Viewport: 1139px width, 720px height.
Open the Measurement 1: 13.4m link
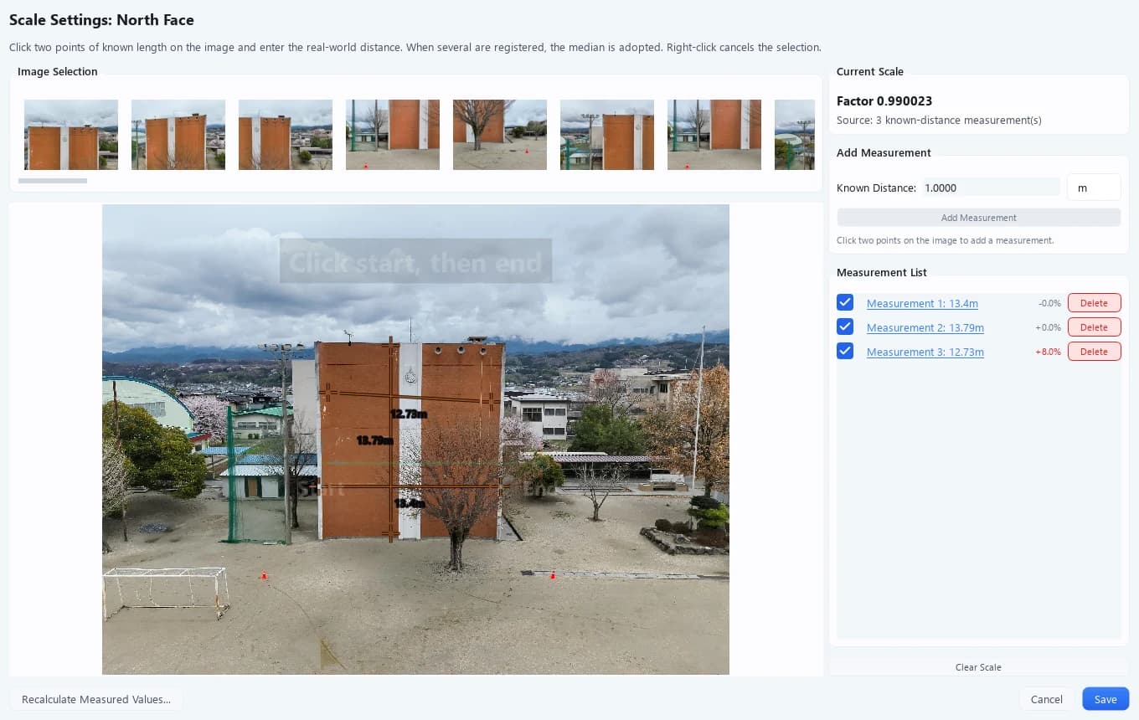(x=922, y=303)
